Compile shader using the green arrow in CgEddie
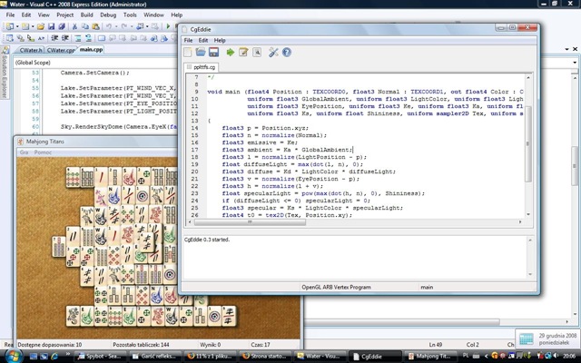 point(230,53)
